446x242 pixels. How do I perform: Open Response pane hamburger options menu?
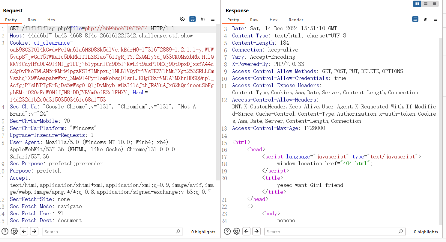click(436, 19)
